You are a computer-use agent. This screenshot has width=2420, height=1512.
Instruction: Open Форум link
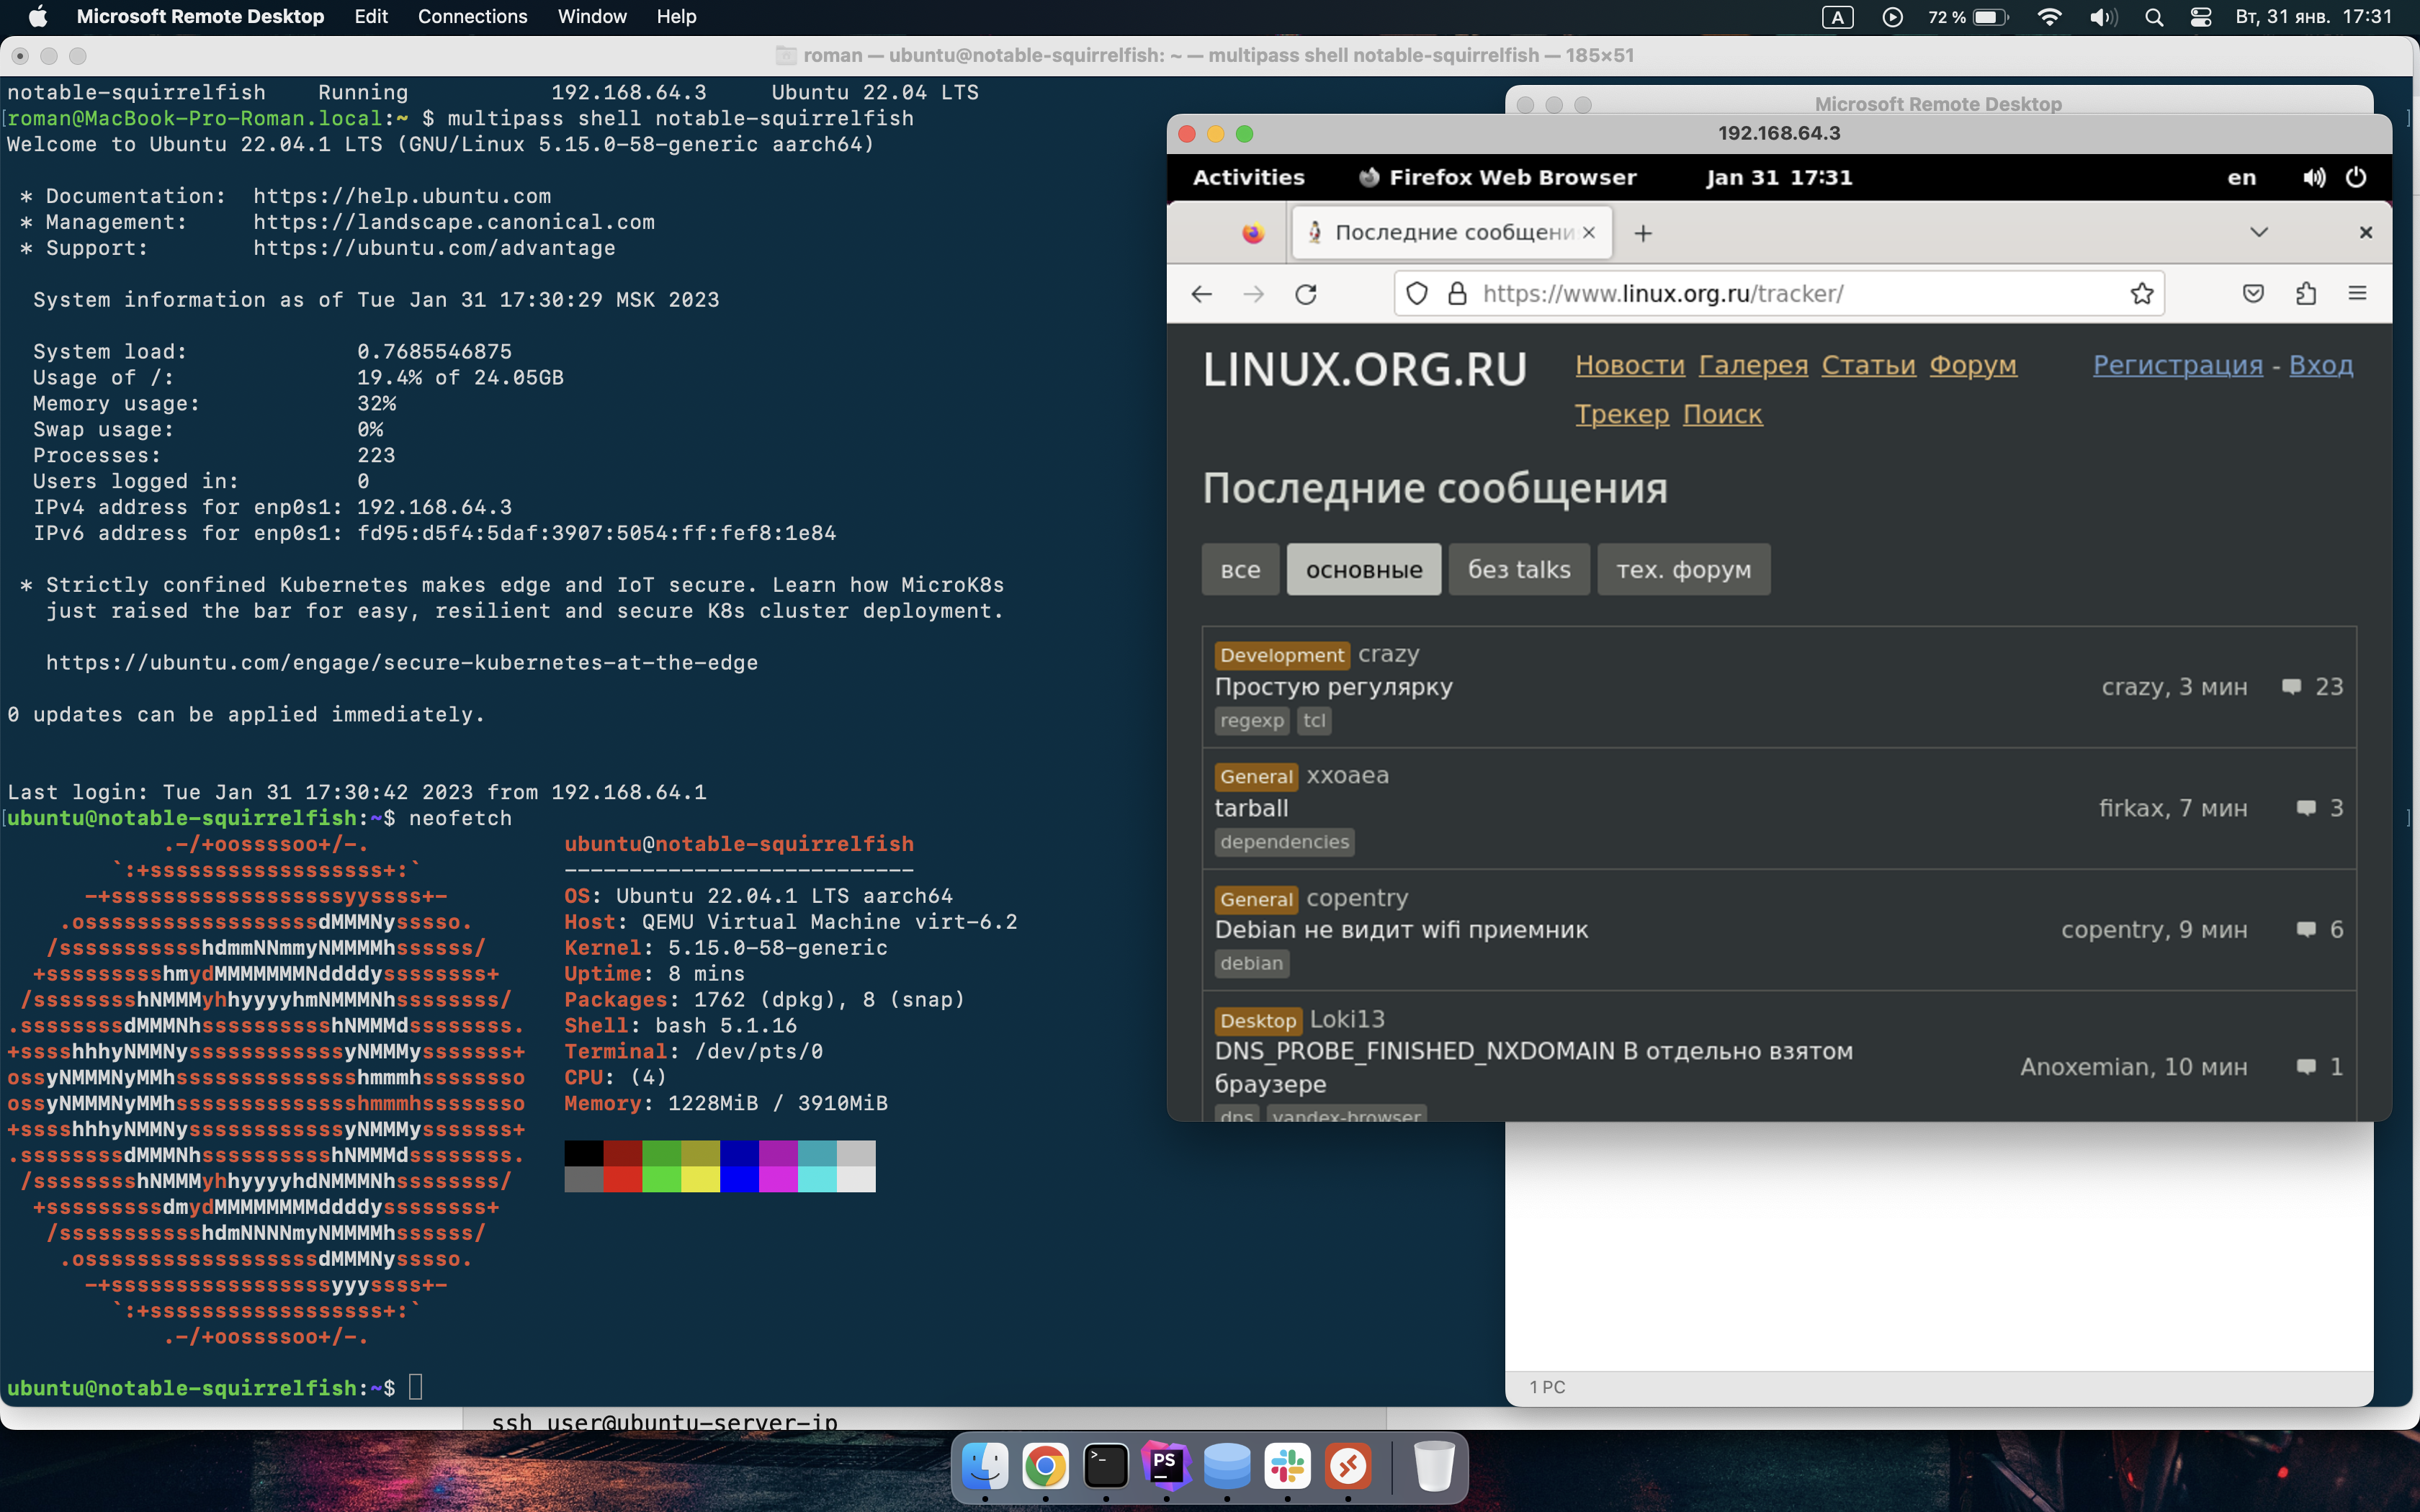pos(1973,365)
